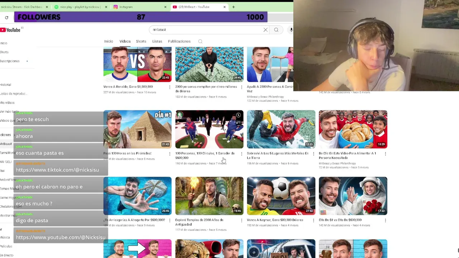Select the Videos channel tab
This screenshot has height=258, width=459.
click(x=125, y=41)
